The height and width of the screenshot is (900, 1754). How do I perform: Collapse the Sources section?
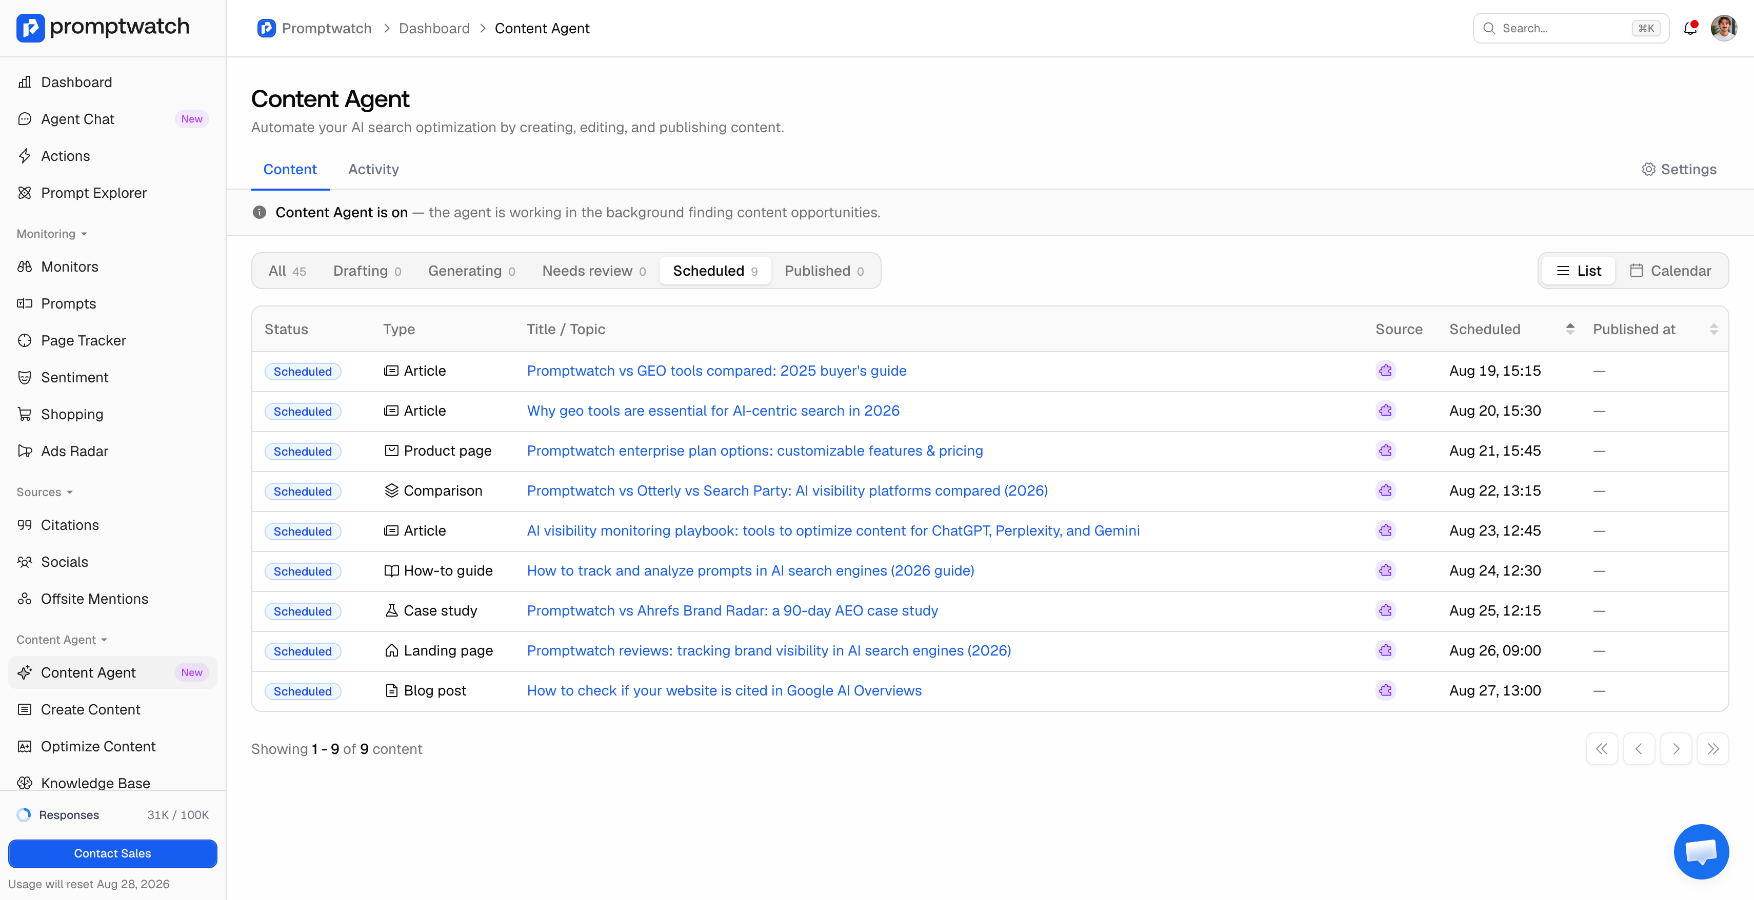[44, 492]
